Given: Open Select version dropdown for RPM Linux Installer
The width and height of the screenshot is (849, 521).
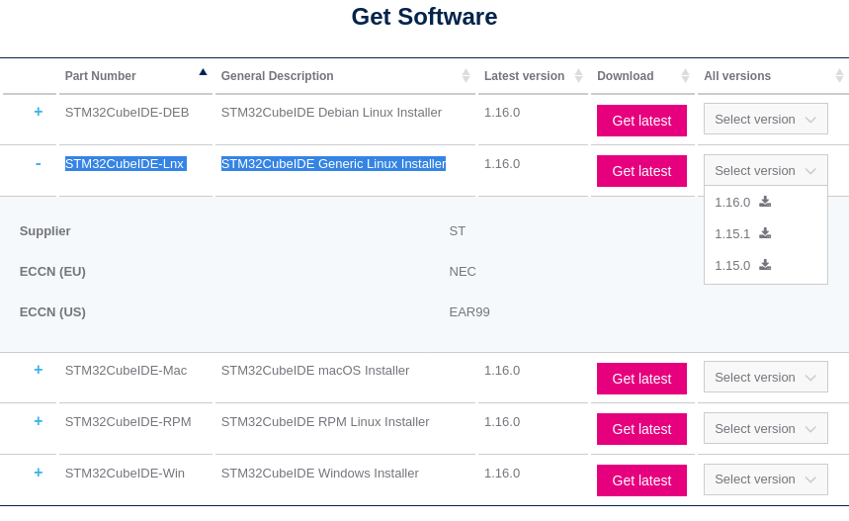Looking at the screenshot, I should [x=766, y=428].
